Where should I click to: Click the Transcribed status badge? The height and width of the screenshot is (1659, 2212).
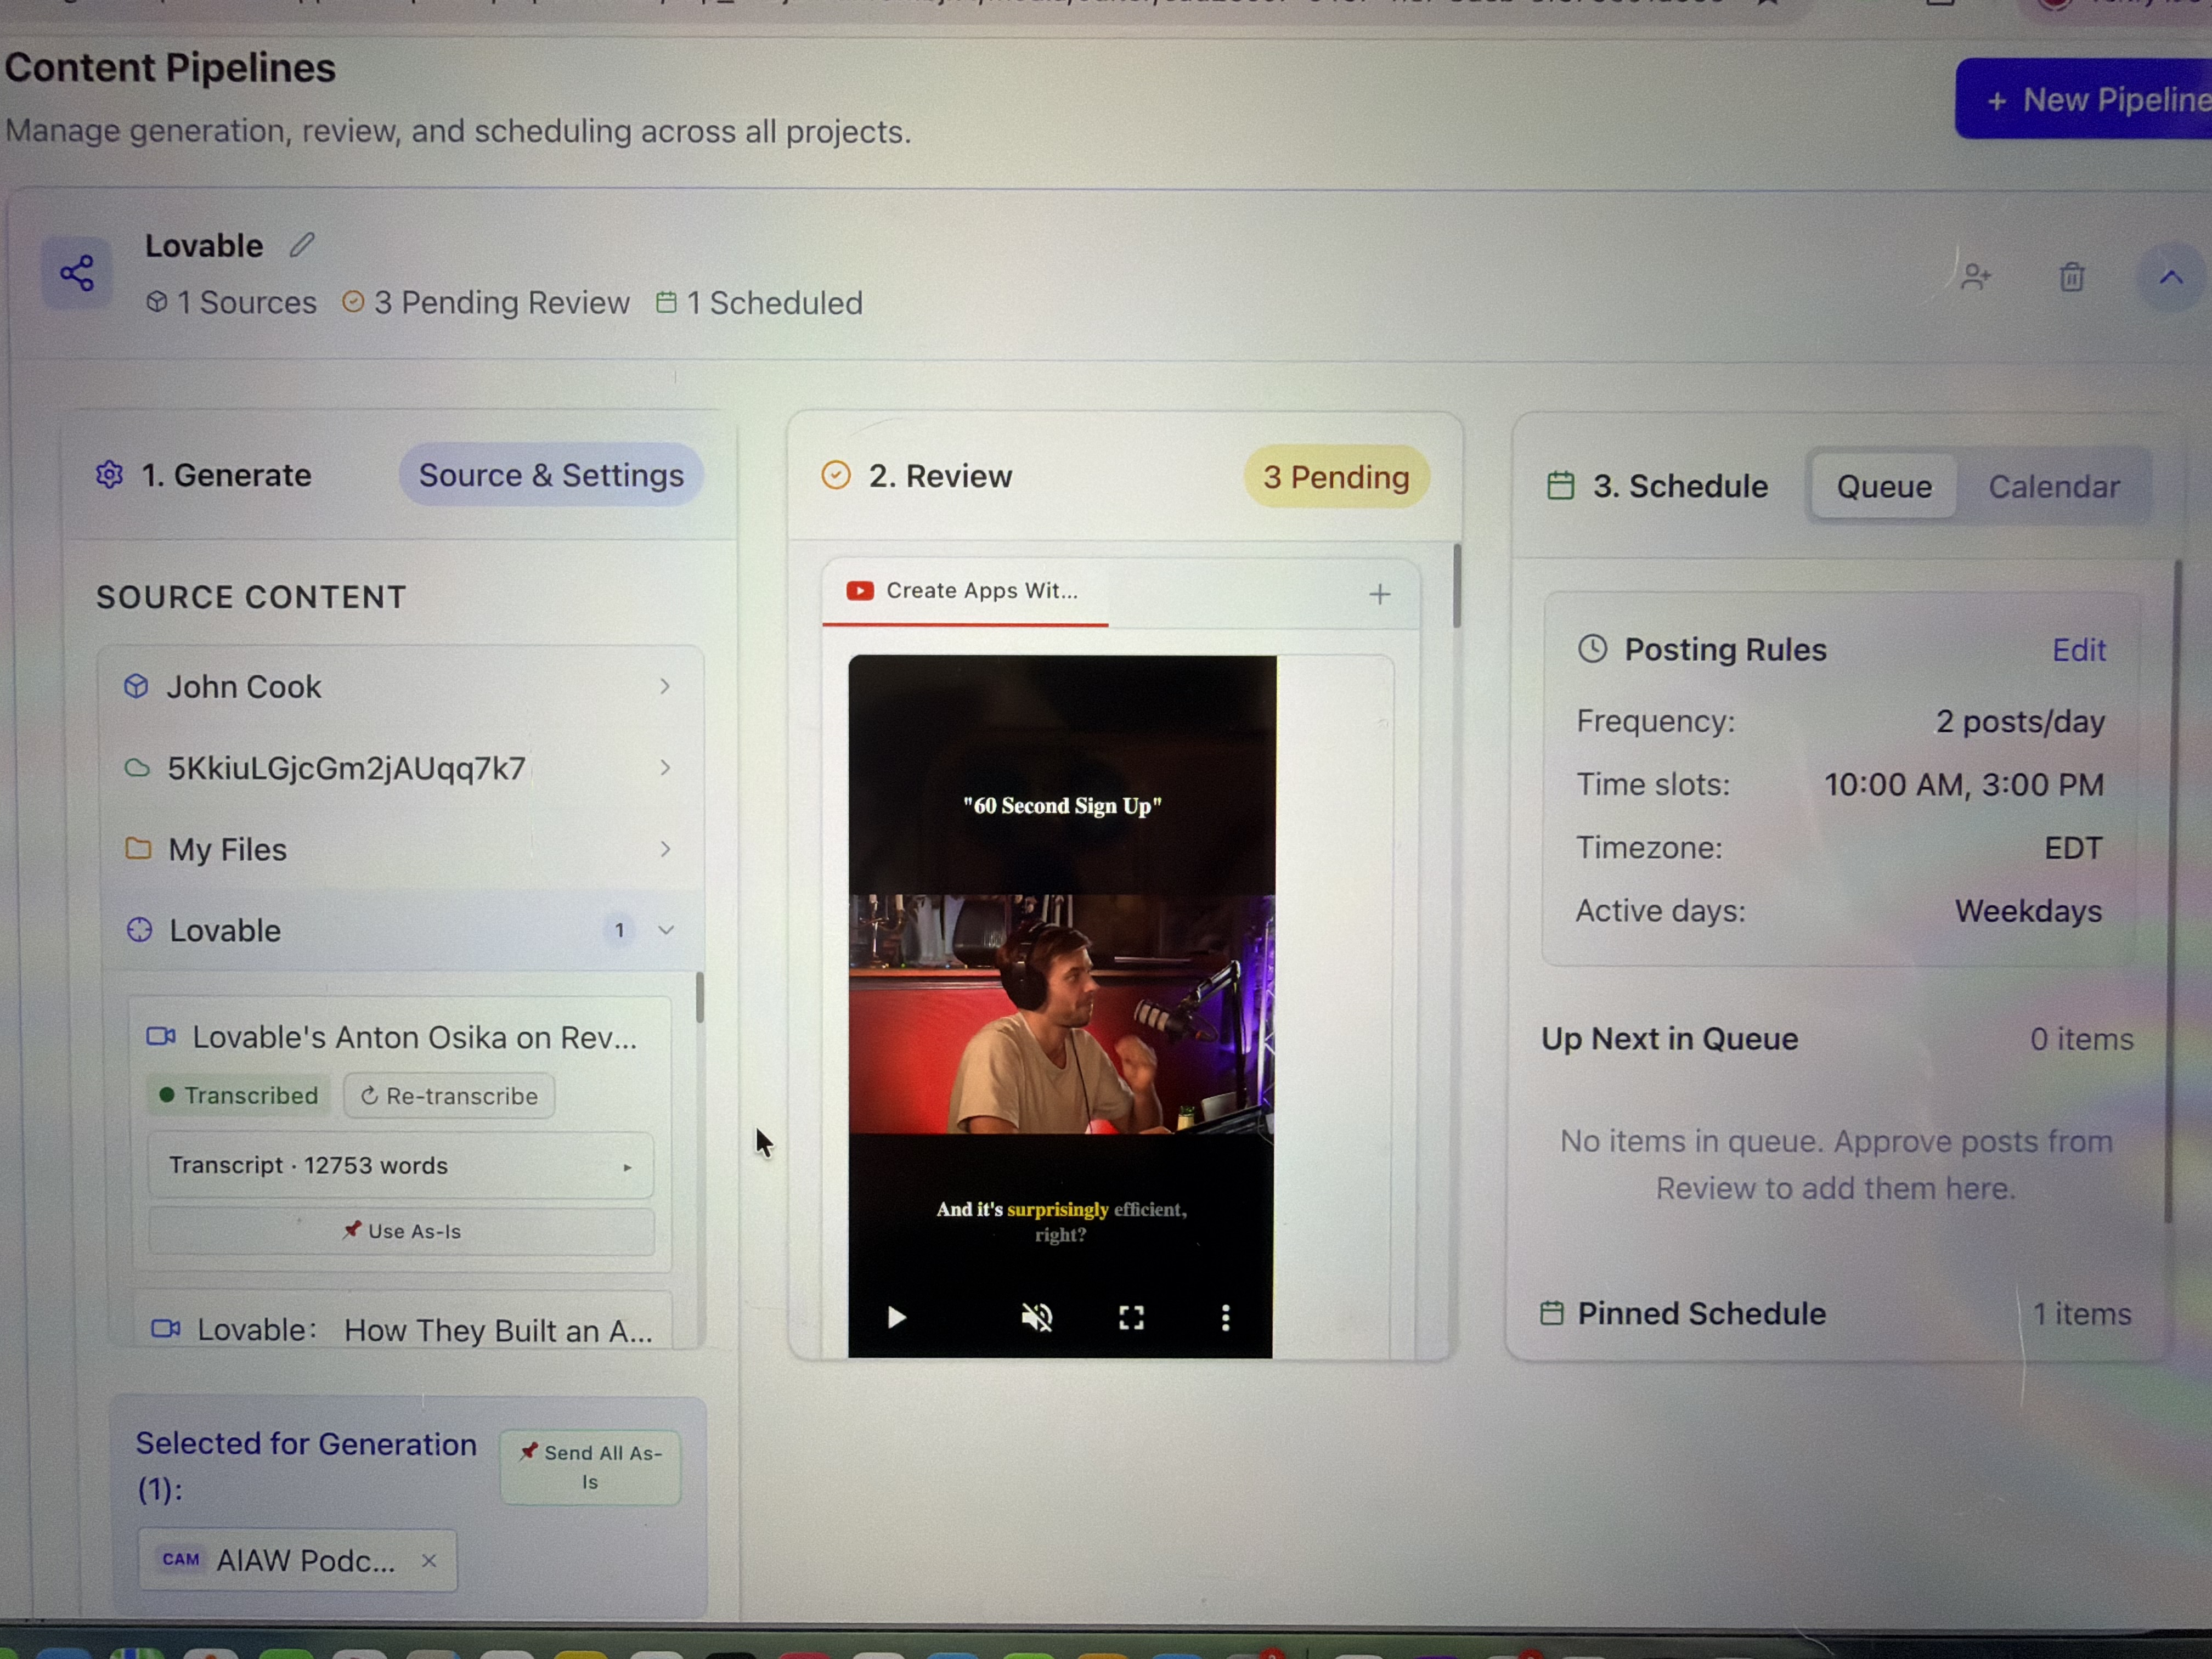[x=238, y=1096]
